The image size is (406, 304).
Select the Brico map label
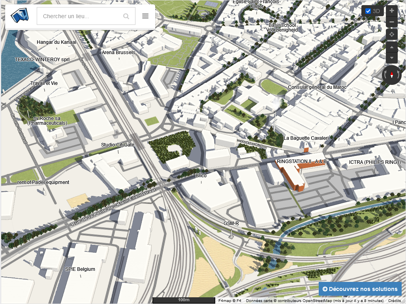pyautogui.click(x=201, y=176)
